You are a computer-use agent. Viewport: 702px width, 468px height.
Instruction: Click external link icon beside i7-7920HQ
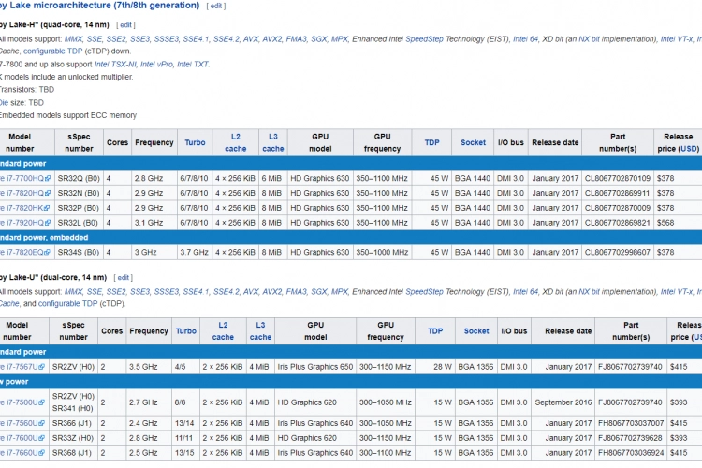(47, 222)
